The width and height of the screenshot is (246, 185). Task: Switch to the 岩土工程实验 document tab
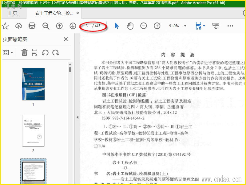(x=54, y=13)
